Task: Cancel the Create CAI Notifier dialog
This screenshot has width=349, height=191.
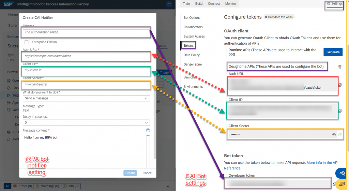Action: click(x=147, y=173)
